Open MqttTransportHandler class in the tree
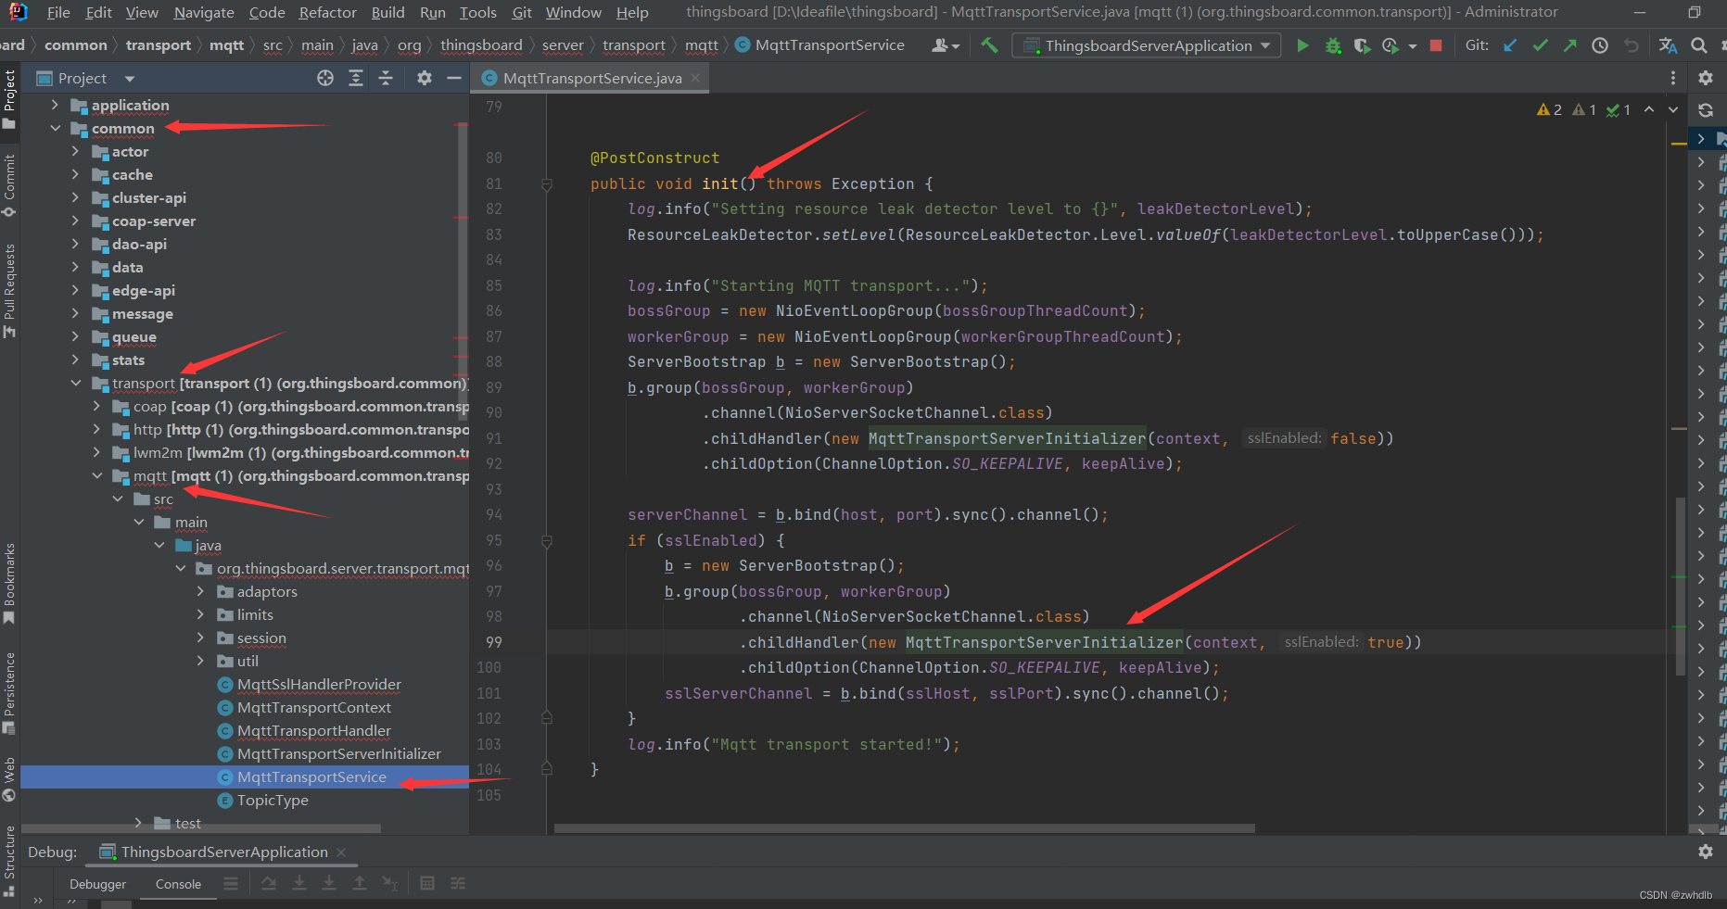The image size is (1727, 909). click(313, 730)
